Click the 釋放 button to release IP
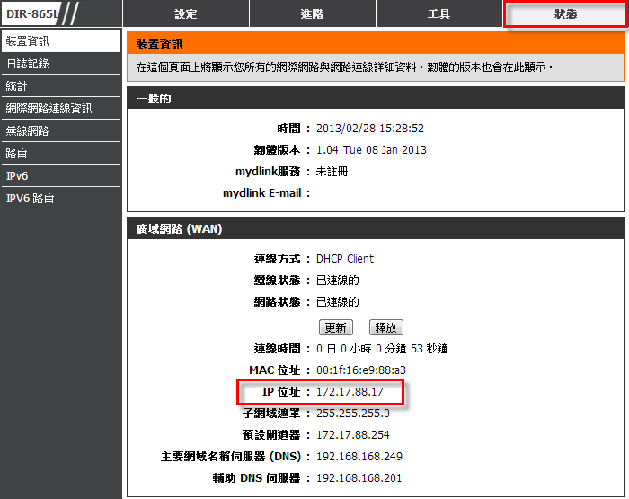This screenshot has height=499, width=629. pyautogui.click(x=385, y=327)
